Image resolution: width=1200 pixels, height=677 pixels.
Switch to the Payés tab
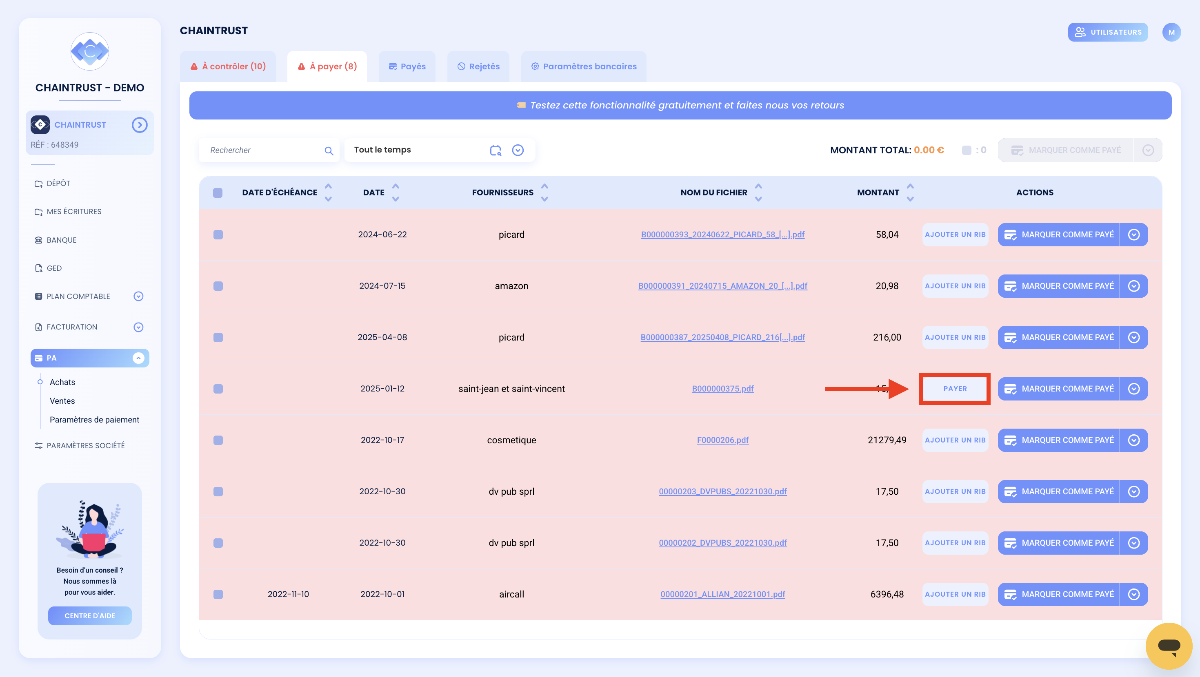(407, 66)
